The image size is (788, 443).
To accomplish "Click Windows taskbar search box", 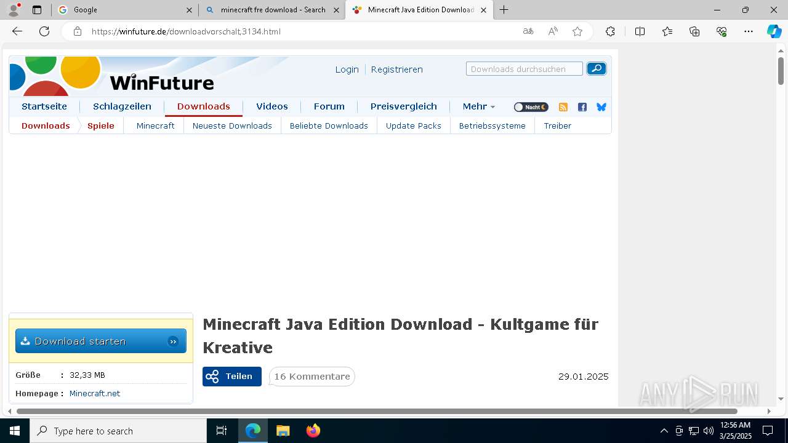I will 118,431.
